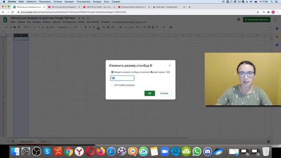281x158 pixels.
Task: Open the text rotation dropdown
Action: tap(138, 27)
